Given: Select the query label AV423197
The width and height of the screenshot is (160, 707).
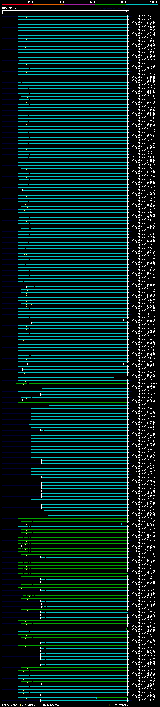Looking at the screenshot, I should 9,8.
